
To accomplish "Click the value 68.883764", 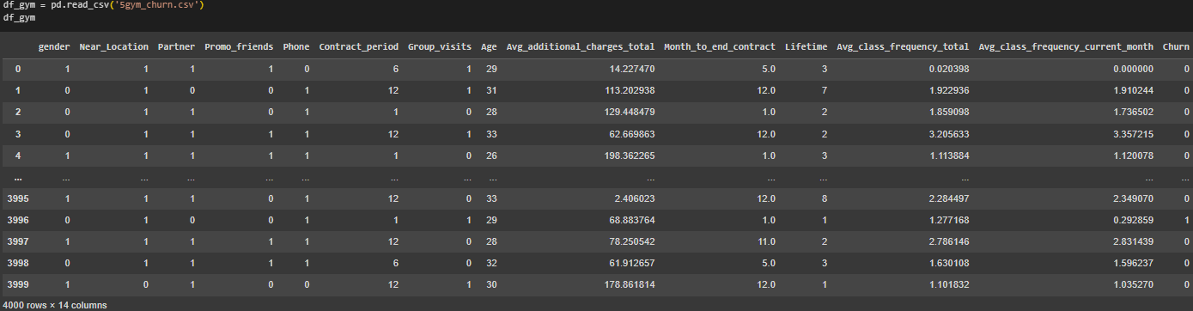I will coord(632,221).
